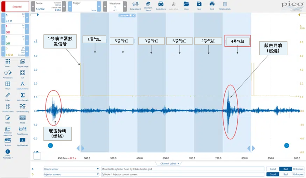
Task: Expand the Knock sensor label dropdown
Action: point(97,169)
